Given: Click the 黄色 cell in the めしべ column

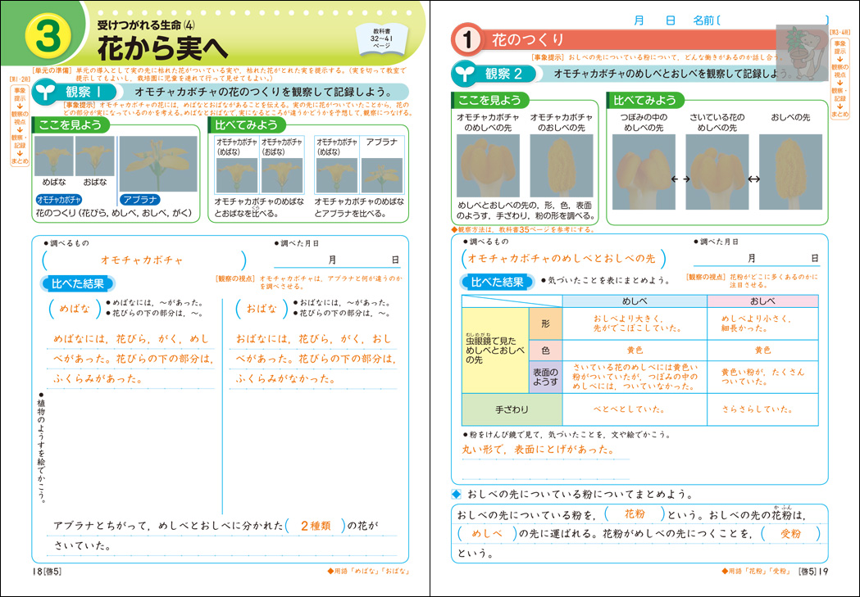Looking at the screenshot, I should [635, 351].
